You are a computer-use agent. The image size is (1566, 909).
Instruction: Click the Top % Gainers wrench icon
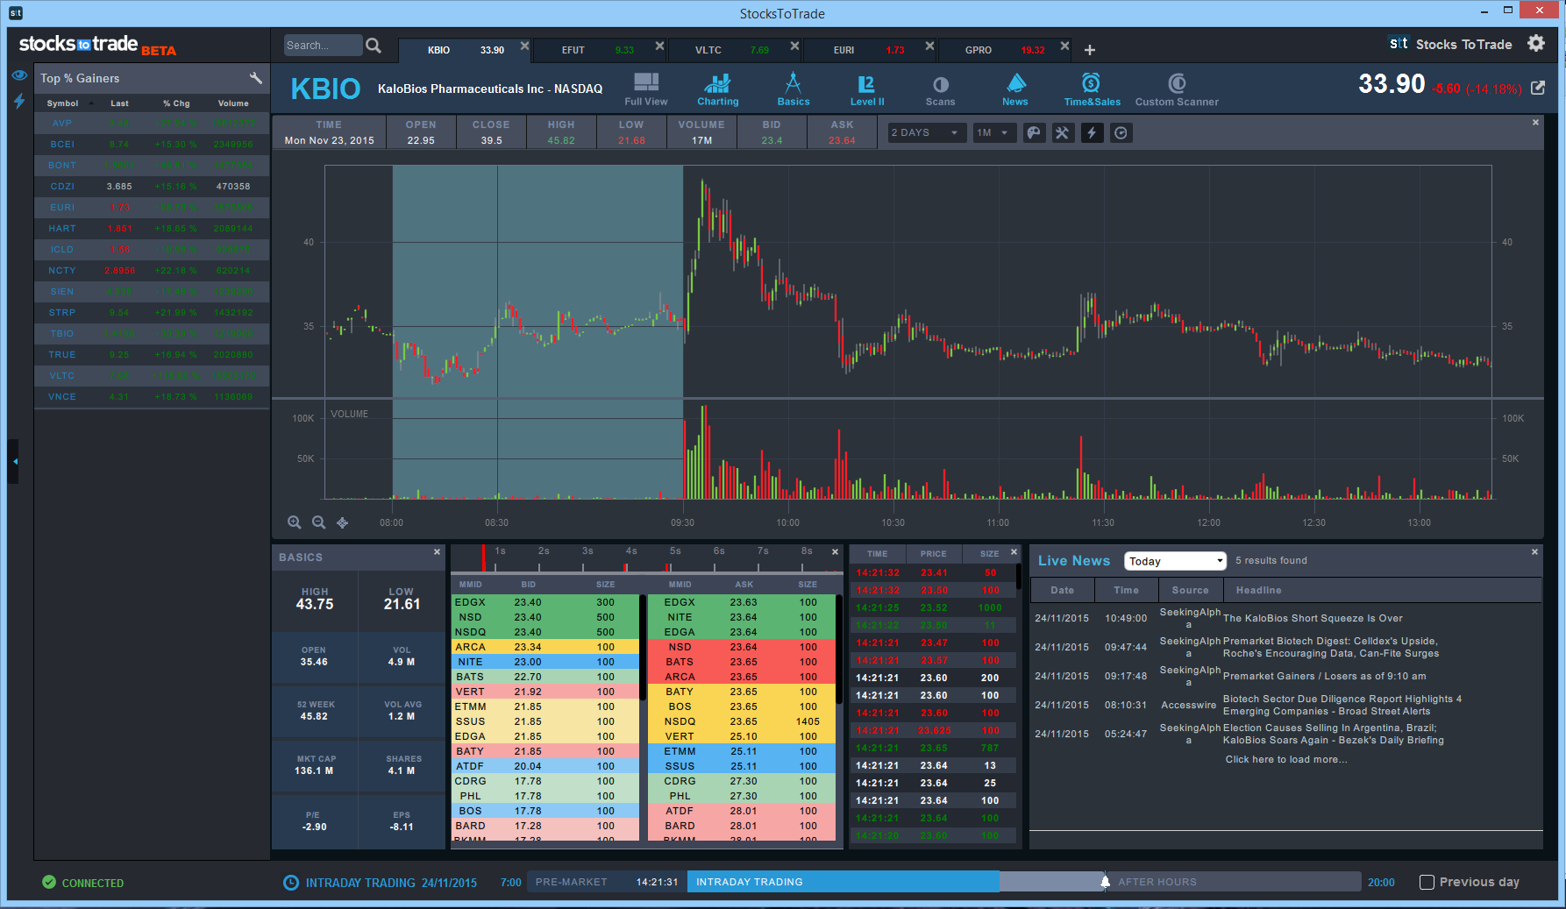tap(256, 78)
